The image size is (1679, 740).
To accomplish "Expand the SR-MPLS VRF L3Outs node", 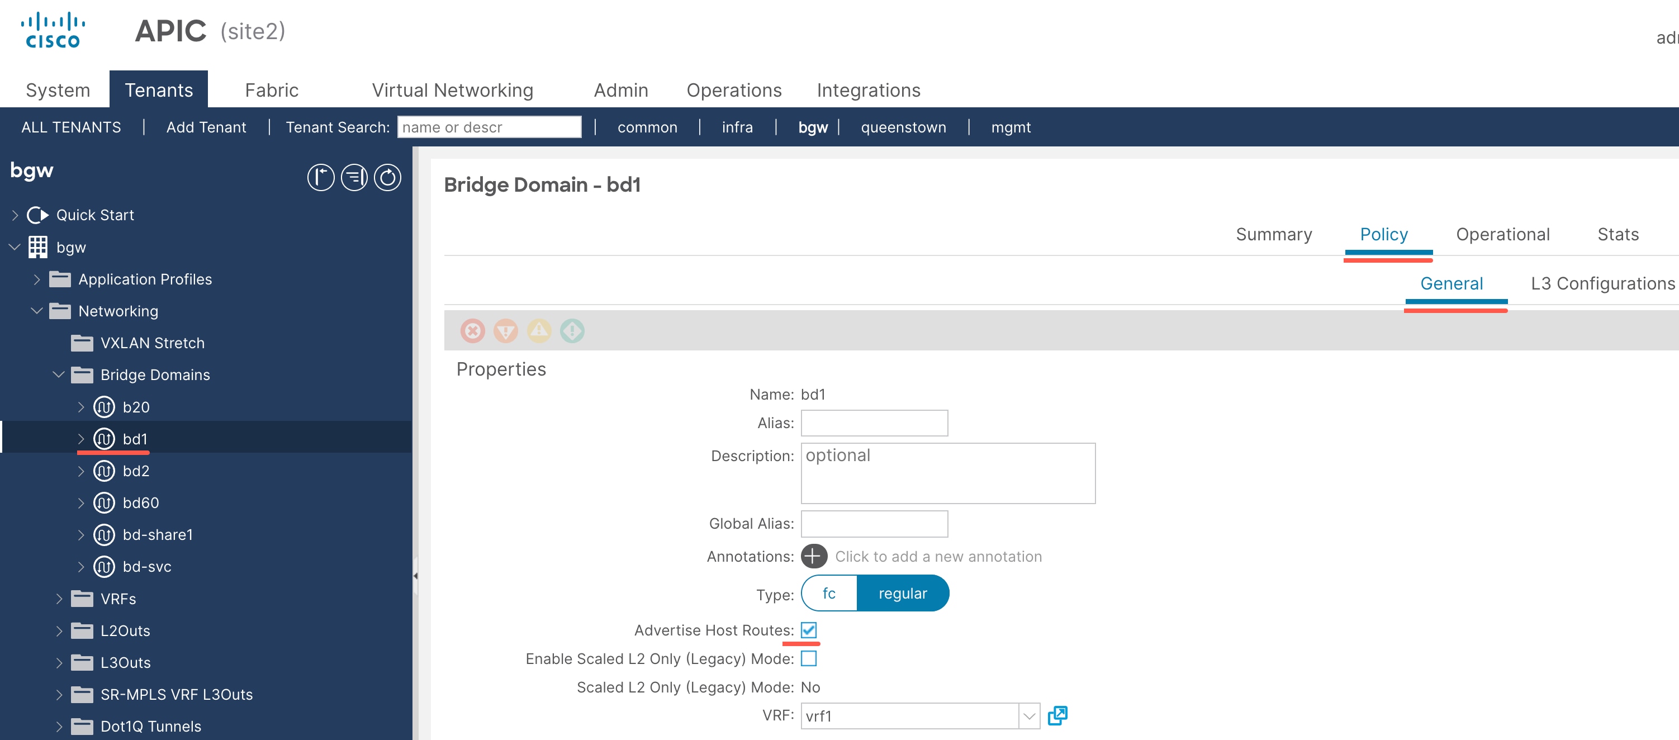I will point(59,694).
